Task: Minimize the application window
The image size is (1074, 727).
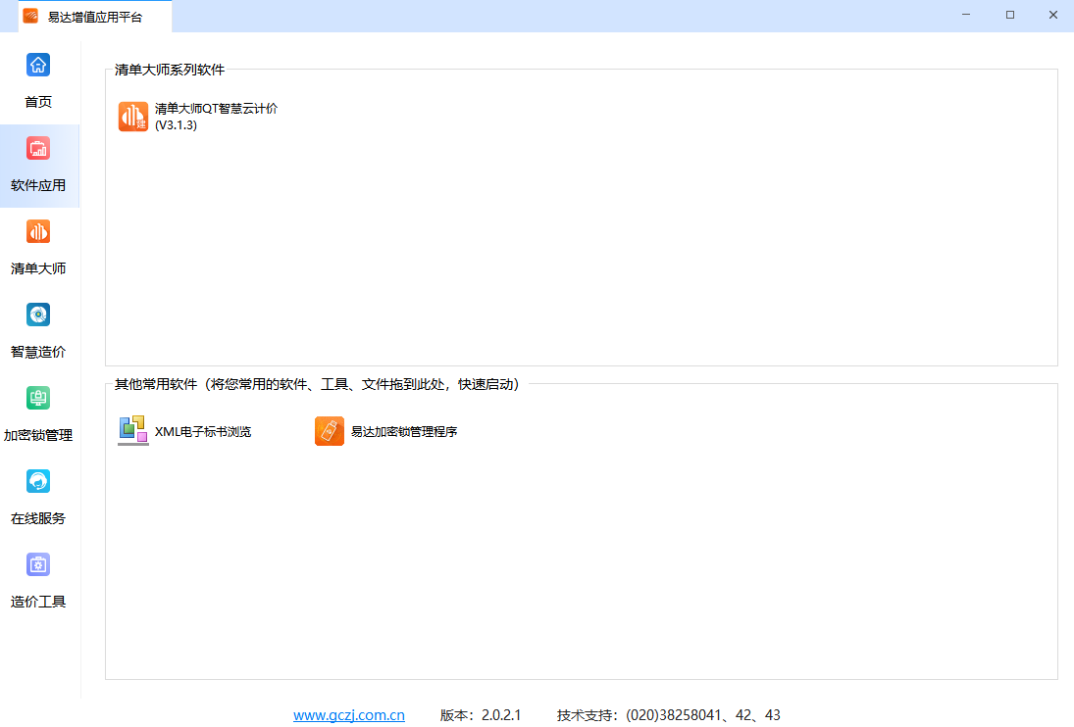Action: pyautogui.click(x=966, y=15)
